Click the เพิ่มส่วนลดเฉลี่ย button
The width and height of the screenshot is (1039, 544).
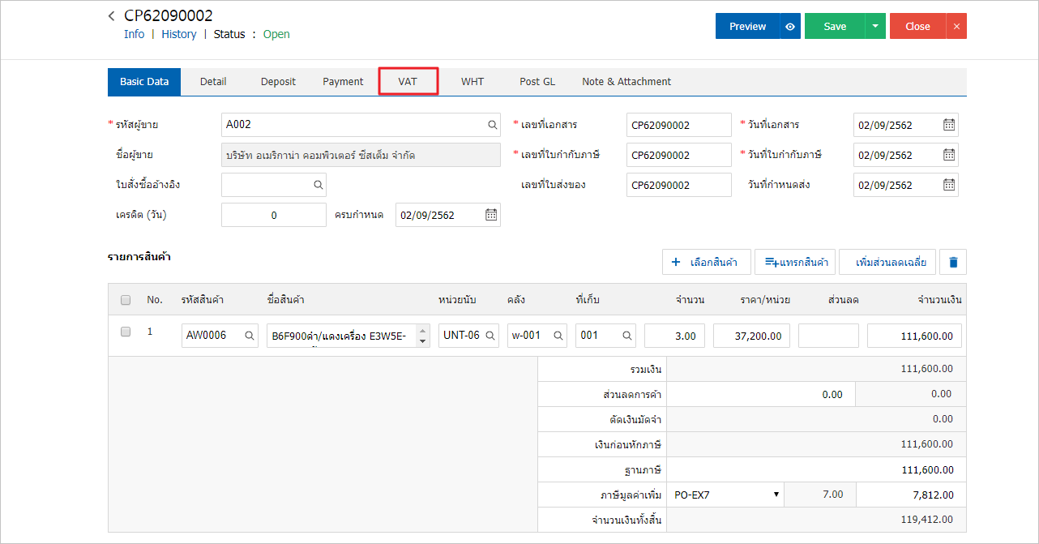888,262
